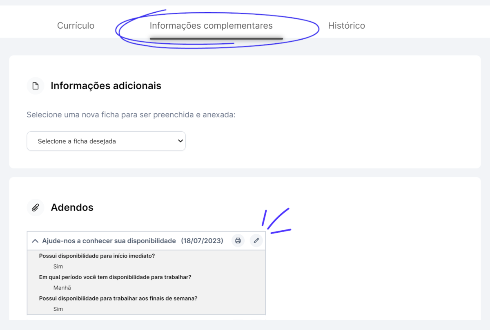Click the 'Selecione uma nova ficha' instruction text

tap(131, 114)
